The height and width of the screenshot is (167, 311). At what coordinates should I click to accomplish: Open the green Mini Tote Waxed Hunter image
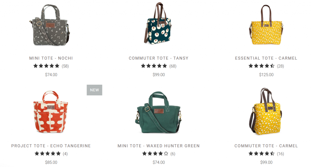click(159, 113)
